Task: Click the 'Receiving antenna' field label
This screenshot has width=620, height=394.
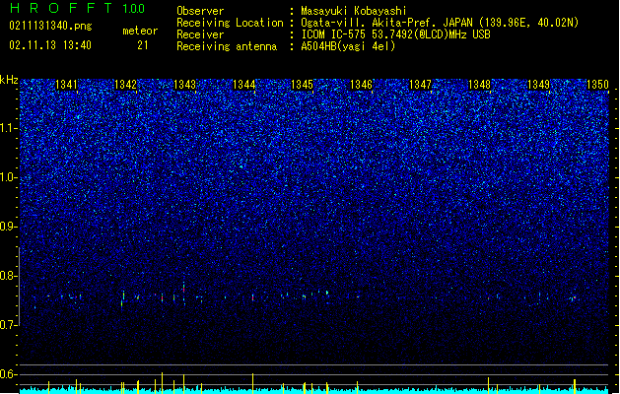Action: [227, 46]
